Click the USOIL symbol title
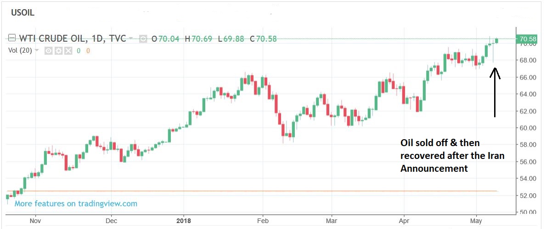This screenshot has height=229, width=546. pos(23,13)
